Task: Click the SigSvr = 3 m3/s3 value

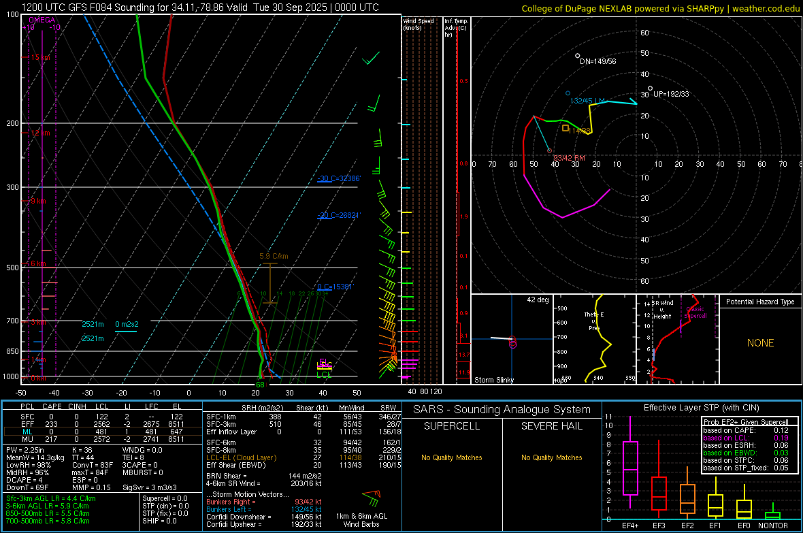Action: 150,487
